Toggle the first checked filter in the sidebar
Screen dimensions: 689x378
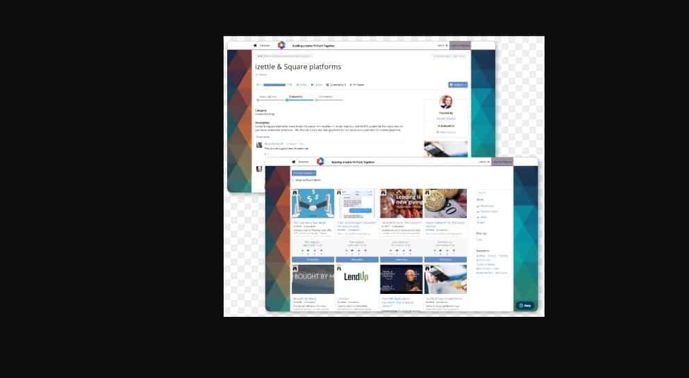click(478, 206)
